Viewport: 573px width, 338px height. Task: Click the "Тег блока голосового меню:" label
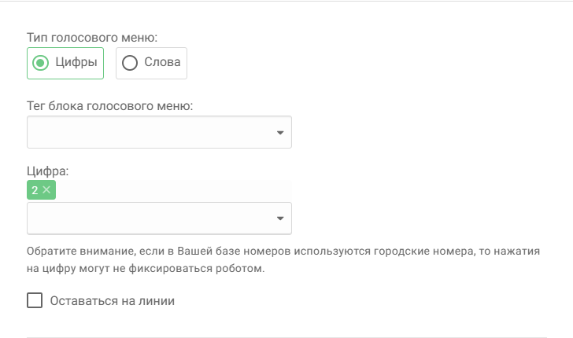110,106
